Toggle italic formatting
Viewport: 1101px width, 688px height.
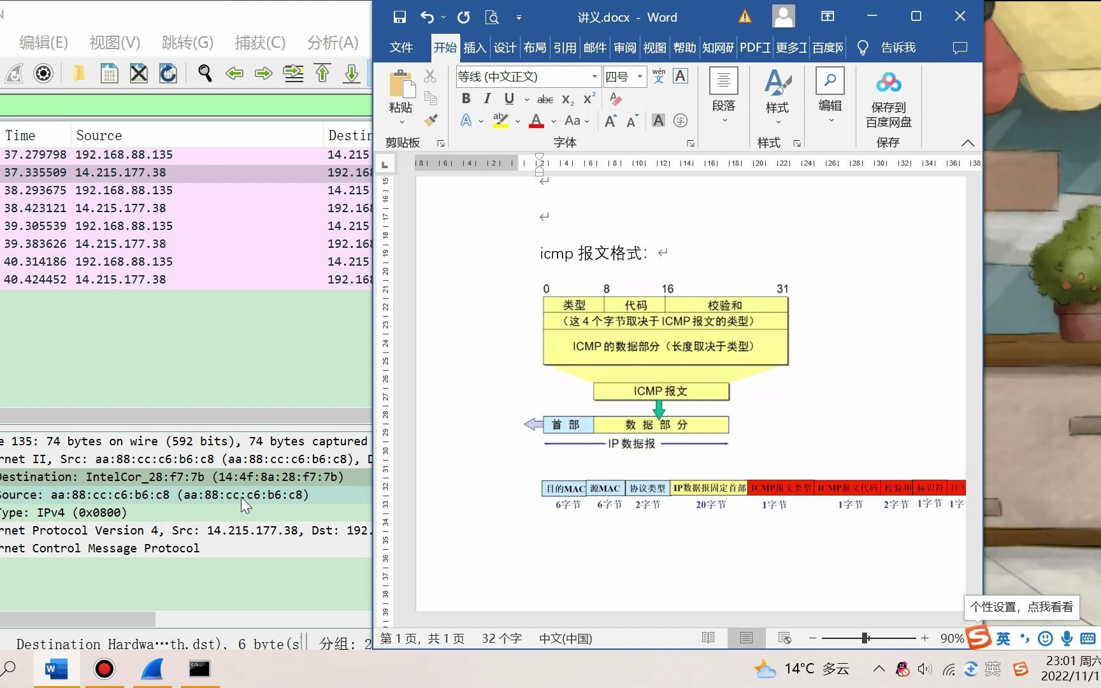pos(487,98)
